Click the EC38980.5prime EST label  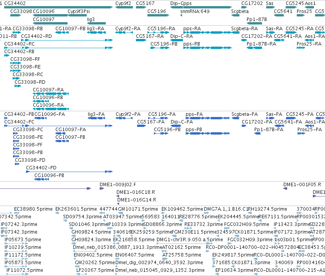point(33,209)
